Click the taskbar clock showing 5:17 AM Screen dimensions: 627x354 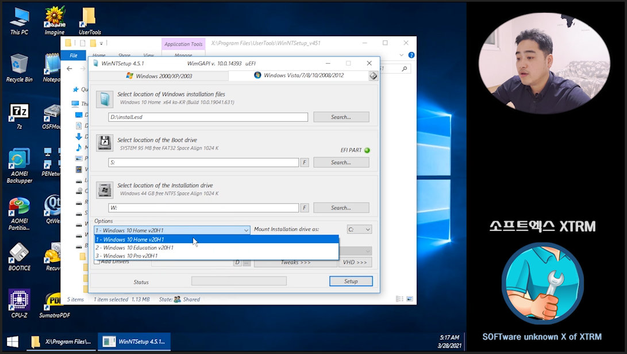[449, 341]
